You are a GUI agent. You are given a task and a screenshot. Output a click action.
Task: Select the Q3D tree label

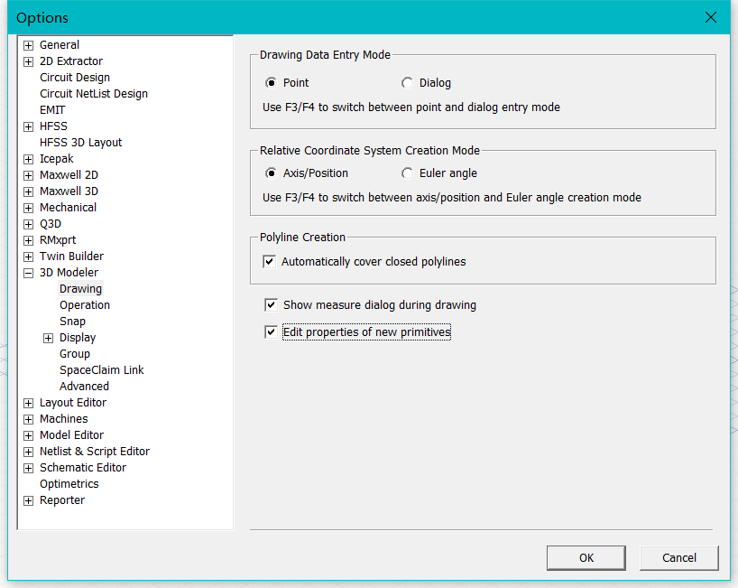point(51,224)
